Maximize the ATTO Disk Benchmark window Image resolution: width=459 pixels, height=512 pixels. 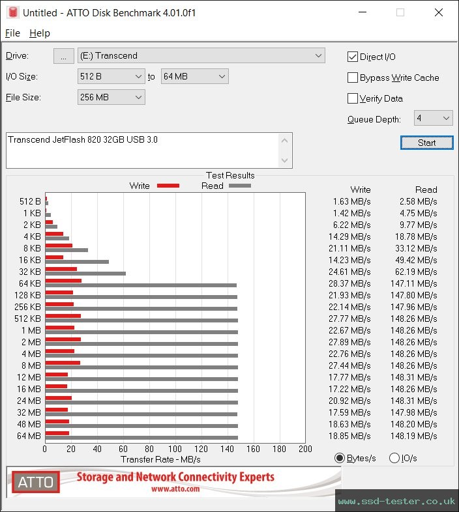[x=400, y=12]
